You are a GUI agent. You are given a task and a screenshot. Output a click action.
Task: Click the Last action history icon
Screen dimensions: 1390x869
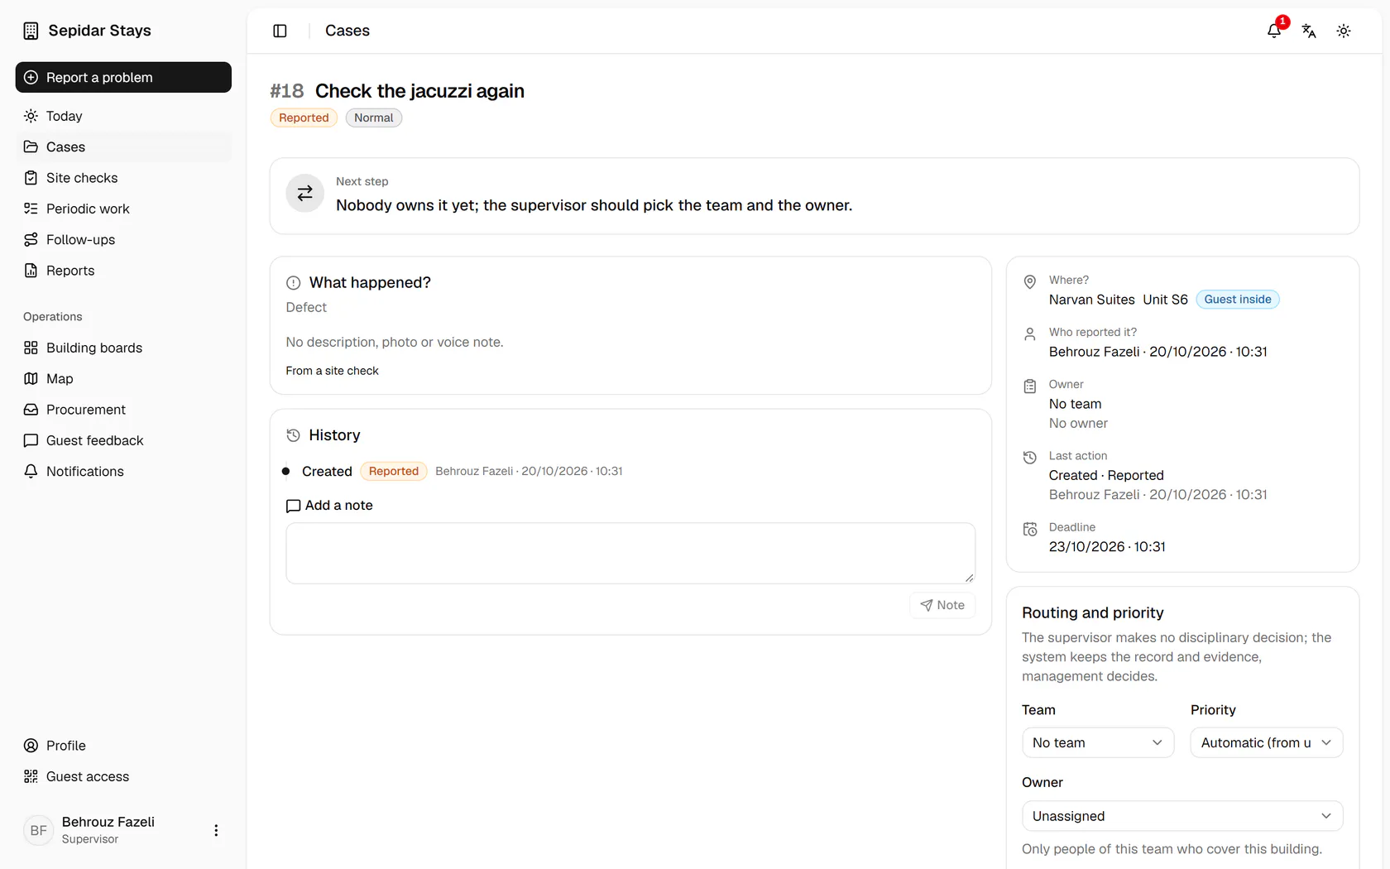(1030, 458)
